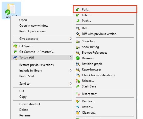Screen dimensions: 143x119
Task: Select Bisect start entry
Action: pos(105,94)
